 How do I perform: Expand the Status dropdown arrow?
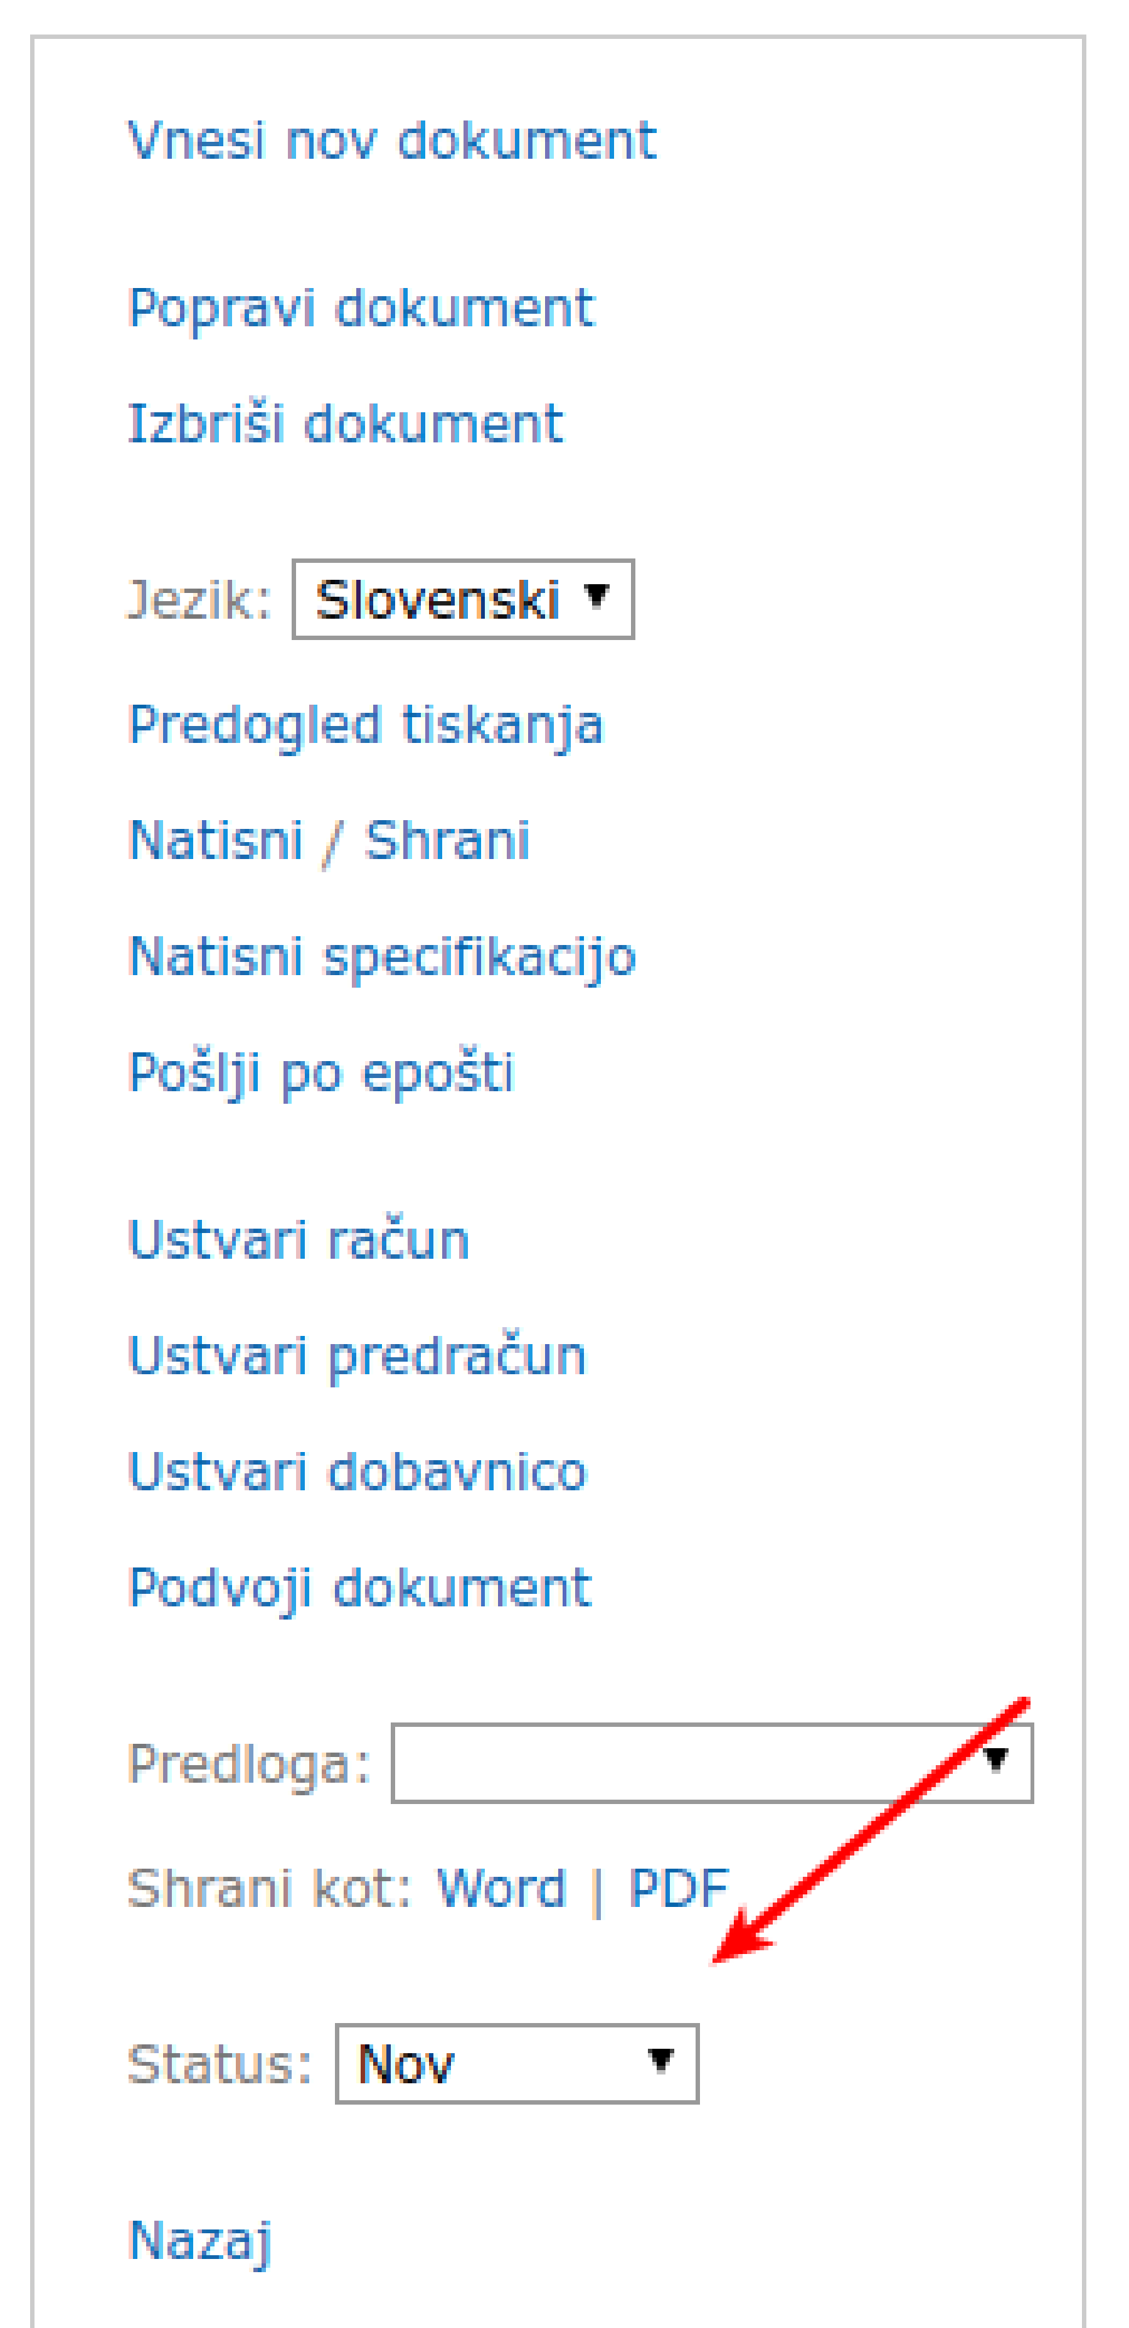click(x=664, y=2063)
